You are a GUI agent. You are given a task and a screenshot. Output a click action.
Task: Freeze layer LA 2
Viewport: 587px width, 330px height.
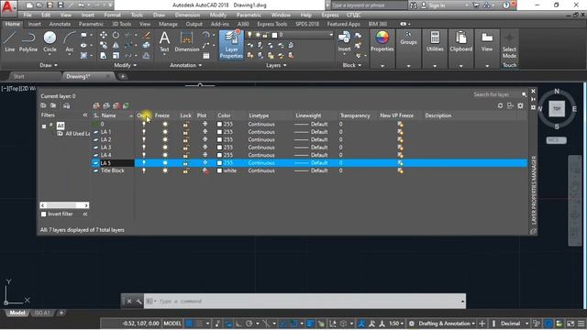(x=165, y=139)
